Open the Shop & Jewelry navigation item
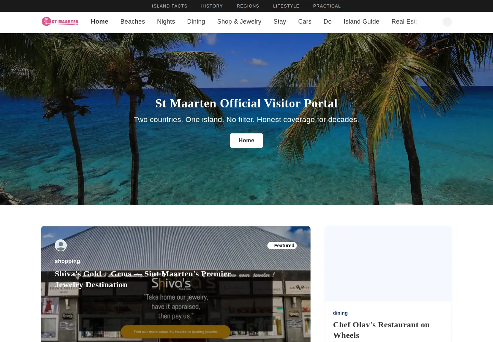493x342 pixels. click(239, 22)
